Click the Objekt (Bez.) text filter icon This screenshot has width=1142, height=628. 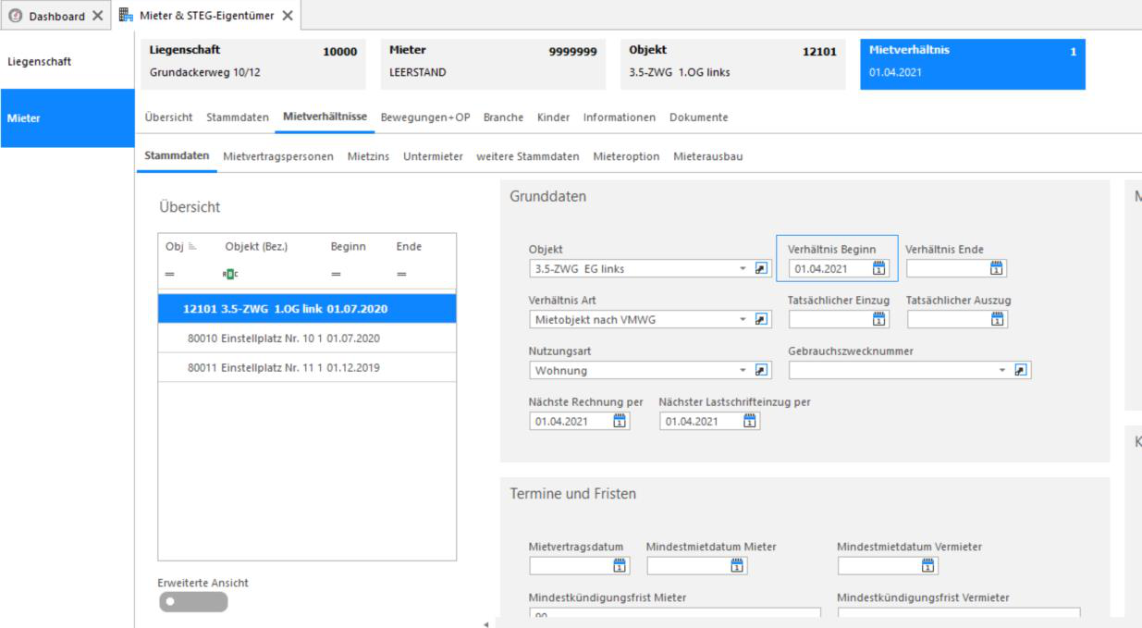[228, 274]
